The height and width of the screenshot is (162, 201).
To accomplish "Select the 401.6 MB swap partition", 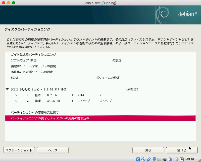I will pyautogui.click(x=100, y=101).
